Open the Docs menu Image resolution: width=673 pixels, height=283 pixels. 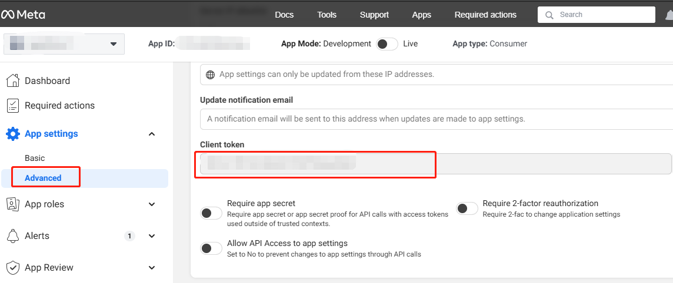pos(284,15)
